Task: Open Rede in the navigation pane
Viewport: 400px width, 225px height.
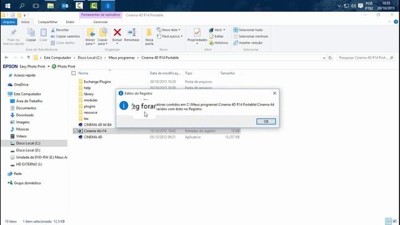Action: [x=17, y=174]
